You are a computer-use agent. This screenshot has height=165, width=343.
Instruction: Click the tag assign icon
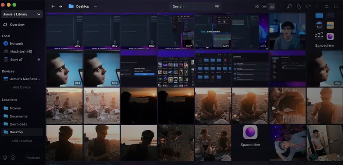coord(299,6)
